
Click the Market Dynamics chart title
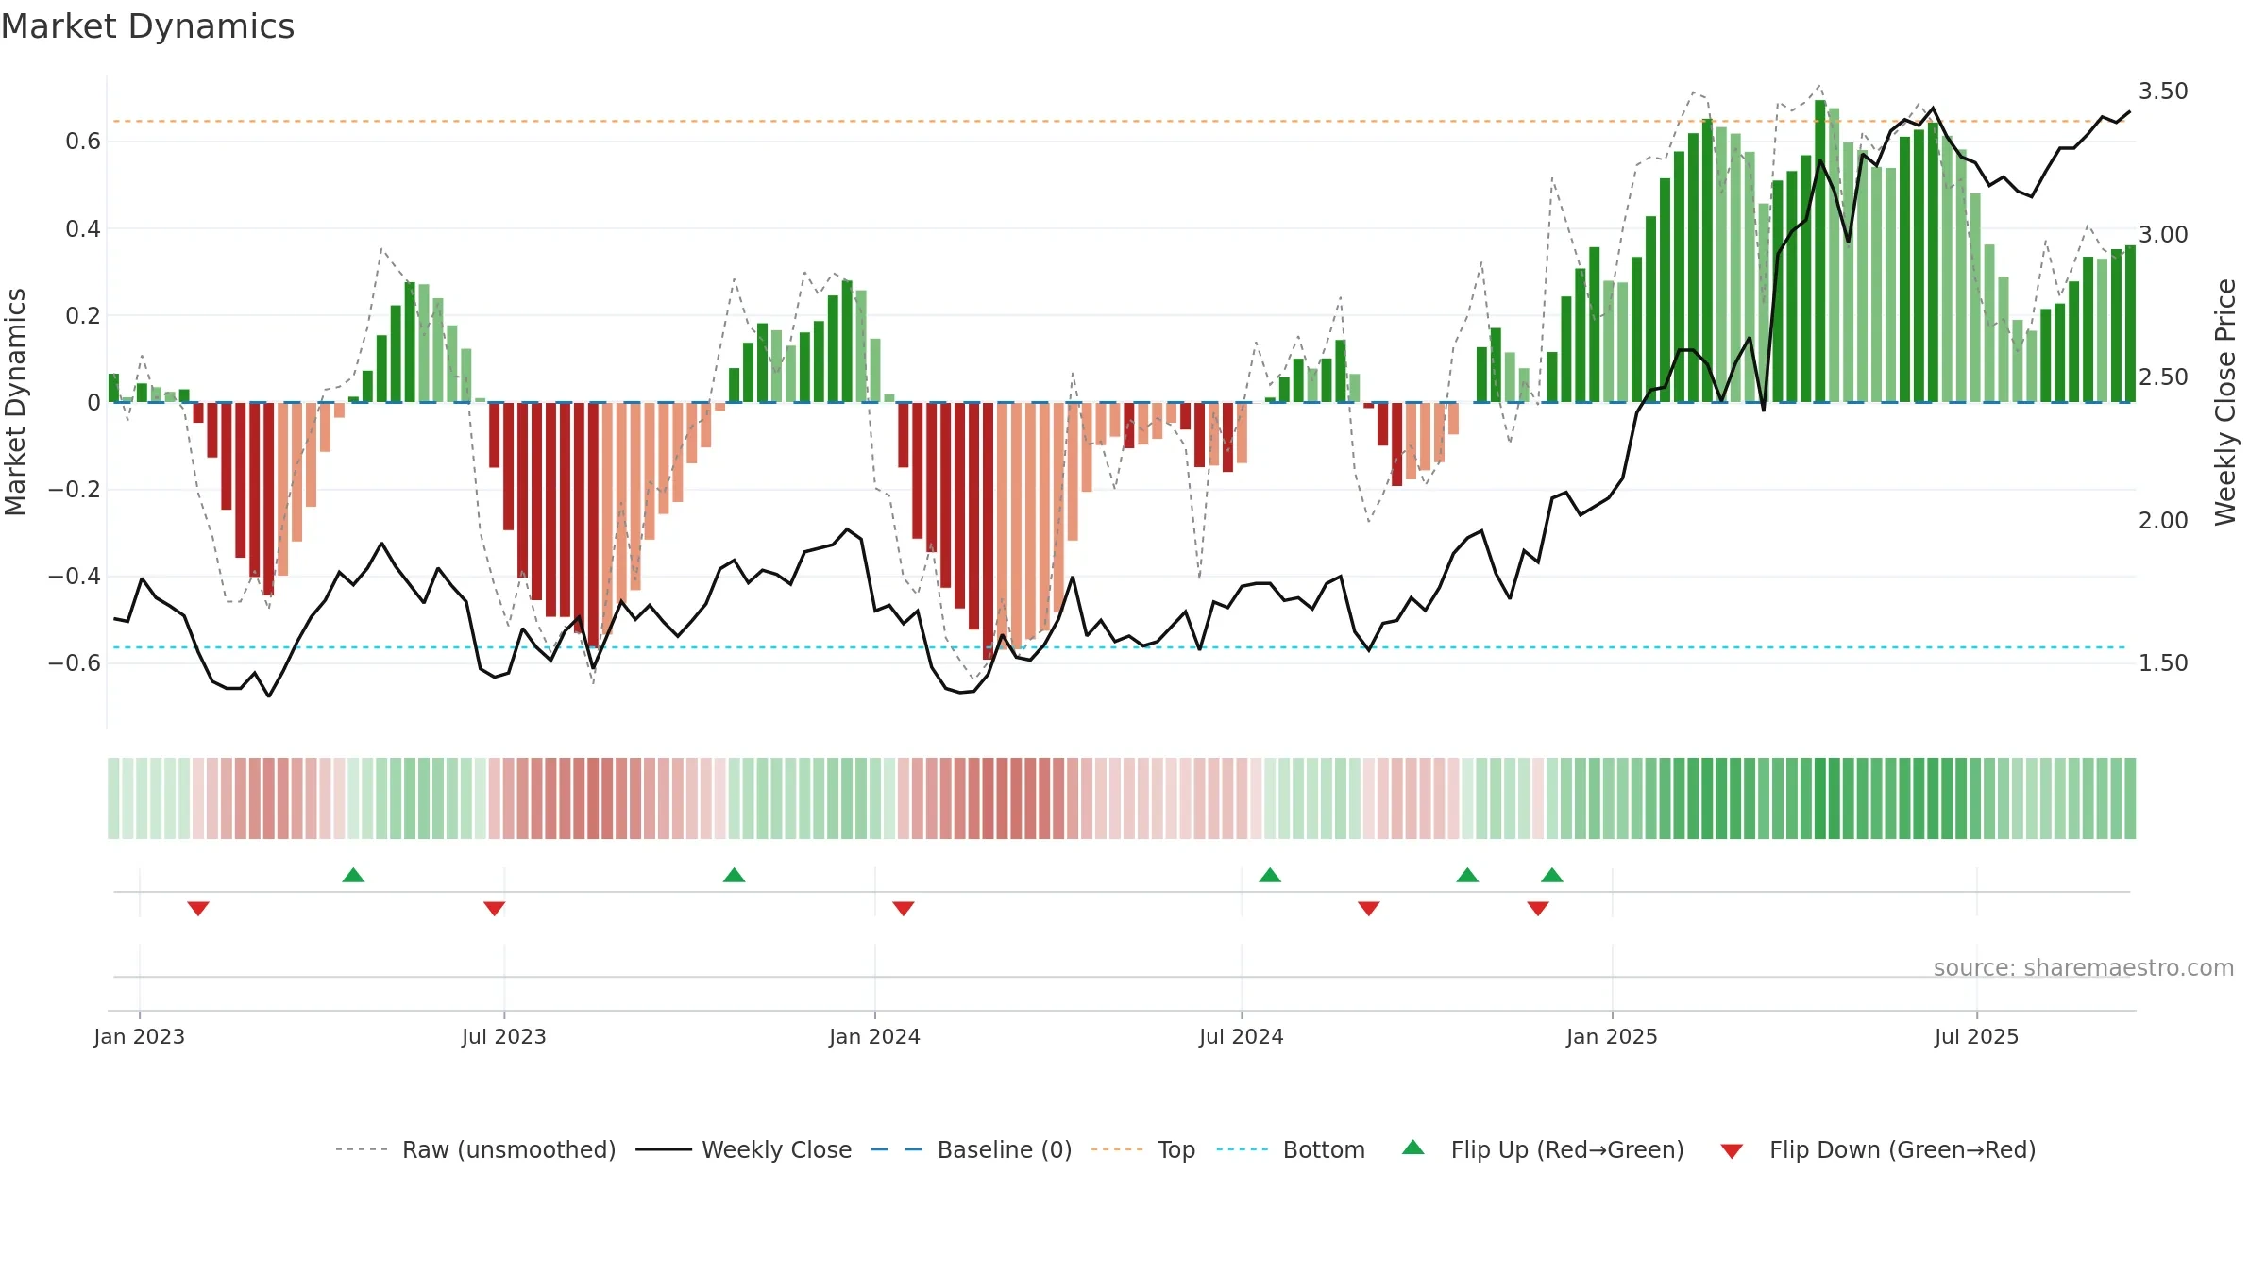(x=147, y=26)
